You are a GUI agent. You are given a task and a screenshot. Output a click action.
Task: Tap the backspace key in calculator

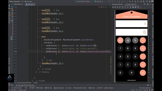click(x=128, y=40)
